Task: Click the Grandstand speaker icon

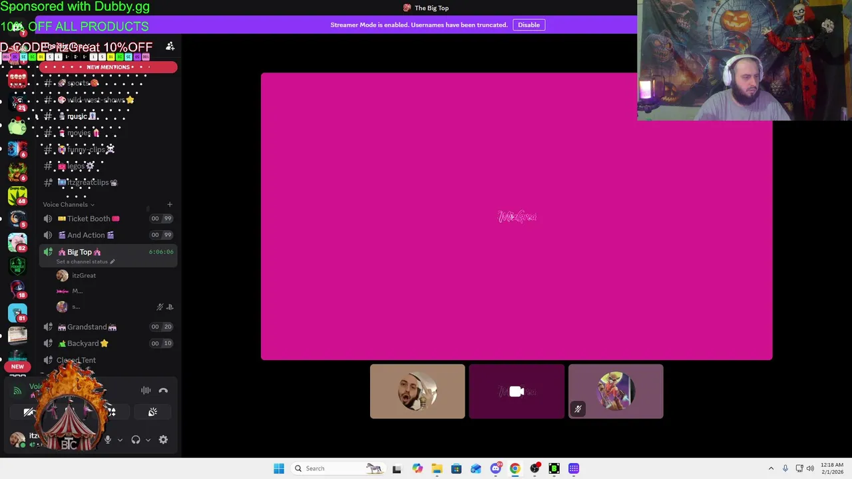Action: coord(48,327)
